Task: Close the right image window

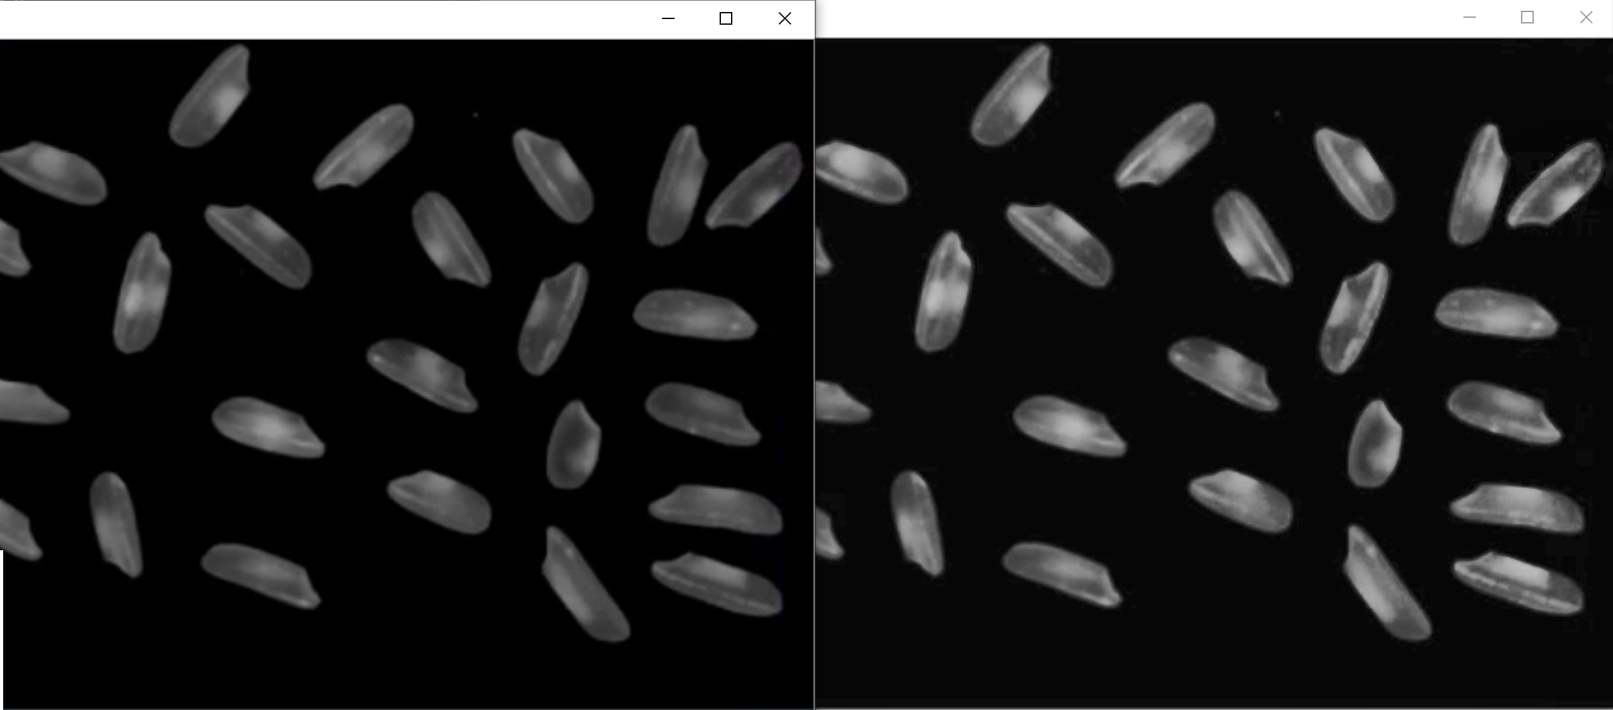Action: point(1586,18)
